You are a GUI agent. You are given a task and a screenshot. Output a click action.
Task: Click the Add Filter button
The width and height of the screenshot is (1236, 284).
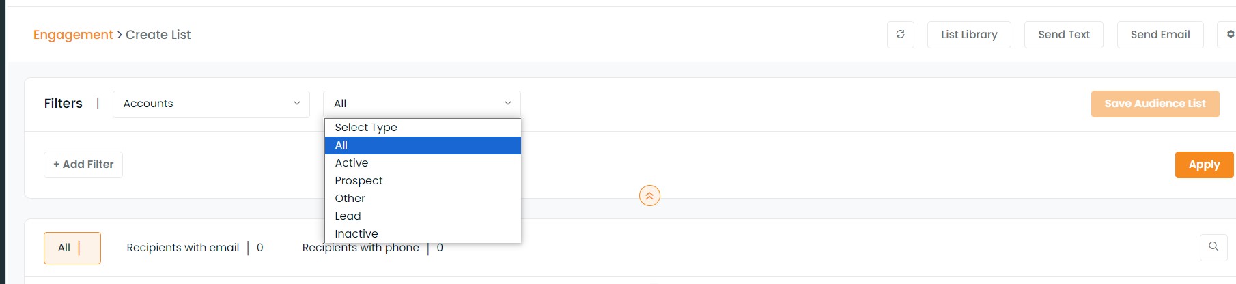click(x=83, y=165)
